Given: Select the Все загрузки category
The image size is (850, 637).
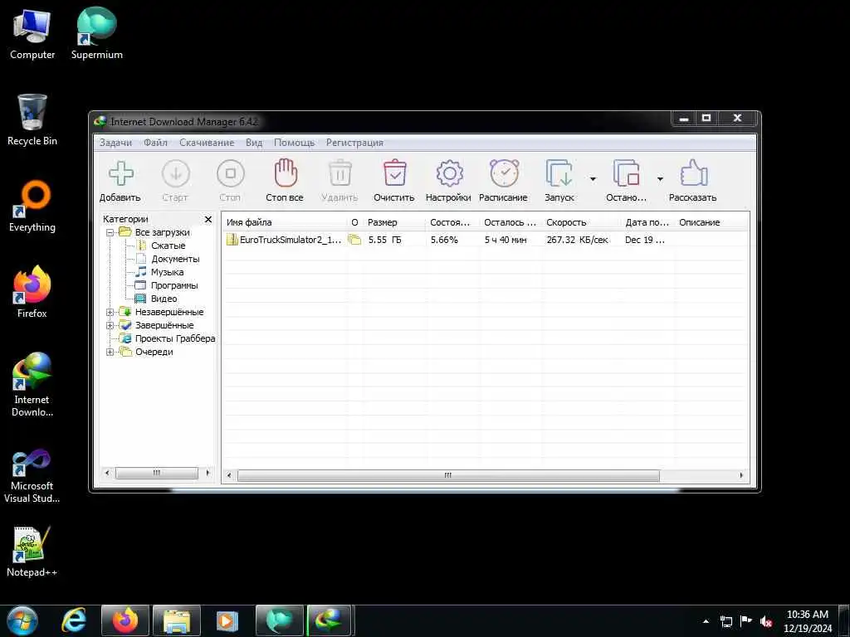Looking at the screenshot, I should (162, 232).
